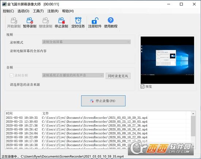
Task: Click the screen preview thumbnail
Action: [x=167, y=60]
